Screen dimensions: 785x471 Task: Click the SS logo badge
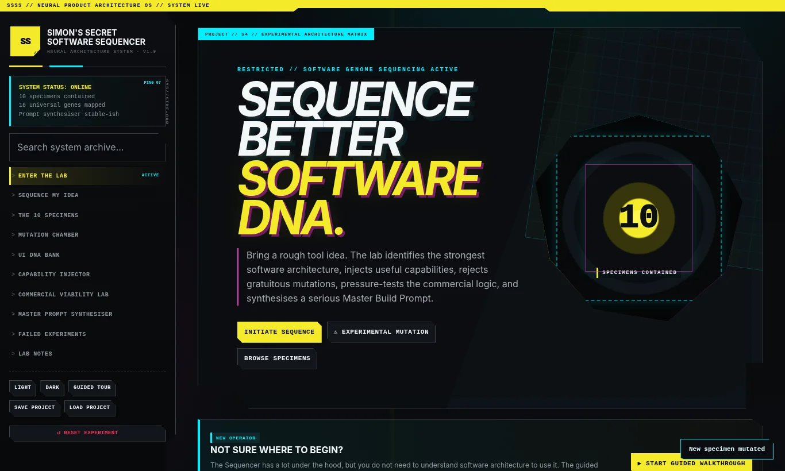pos(25,41)
